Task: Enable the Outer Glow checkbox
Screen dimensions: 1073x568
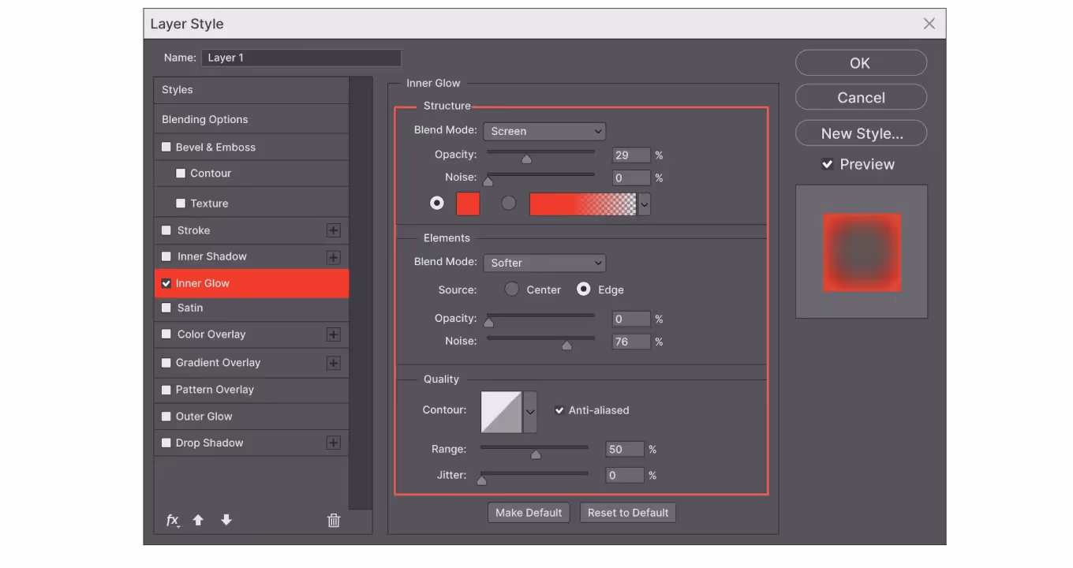Action: pyautogui.click(x=166, y=416)
